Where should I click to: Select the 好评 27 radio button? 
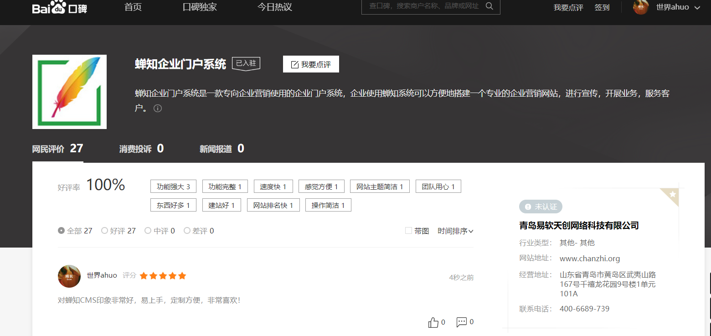[x=104, y=231]
